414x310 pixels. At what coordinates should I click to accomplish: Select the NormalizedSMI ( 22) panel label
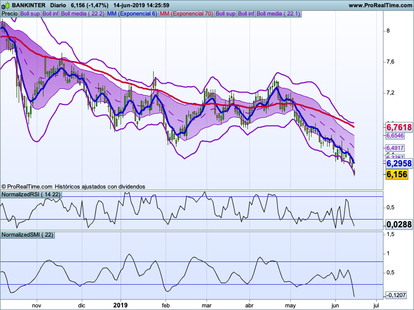click(x=27, y=235)
